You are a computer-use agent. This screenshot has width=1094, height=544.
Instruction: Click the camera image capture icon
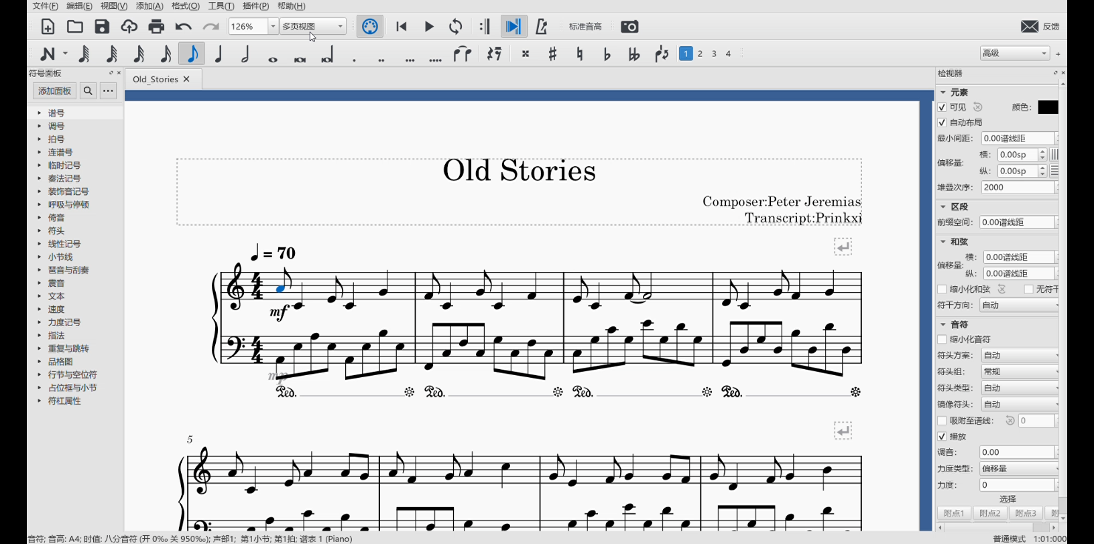click(x=629, y=27)
